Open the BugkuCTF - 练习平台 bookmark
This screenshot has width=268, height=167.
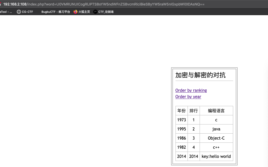pos(56,12)
